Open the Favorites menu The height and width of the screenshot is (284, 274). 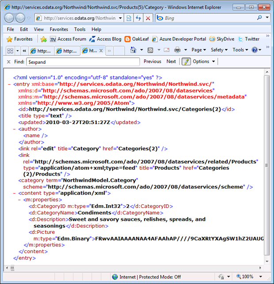(59, 29)
